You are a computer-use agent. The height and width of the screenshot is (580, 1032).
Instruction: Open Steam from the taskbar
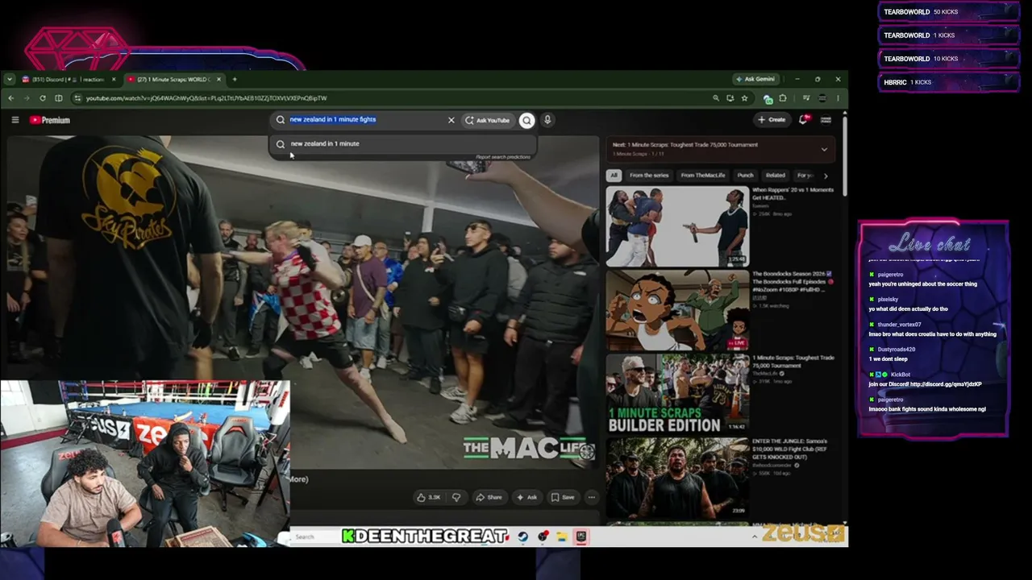[x=523, y=536]
